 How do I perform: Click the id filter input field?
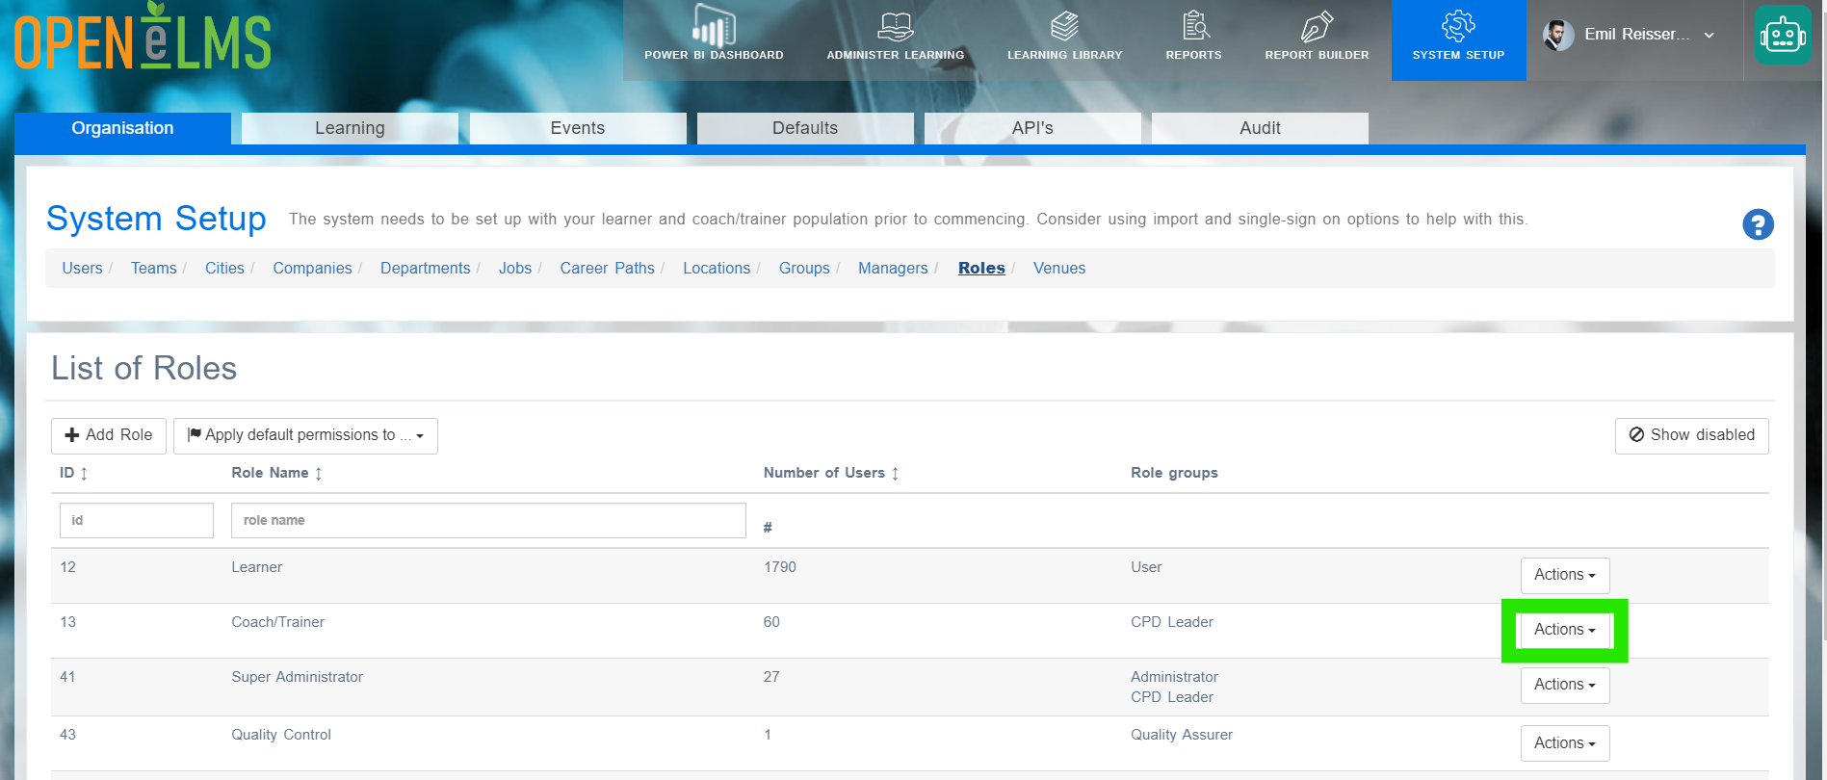[x=137, y=521]
